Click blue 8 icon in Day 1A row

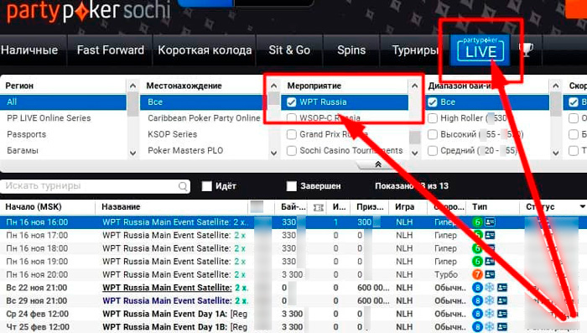pos(477,314)
